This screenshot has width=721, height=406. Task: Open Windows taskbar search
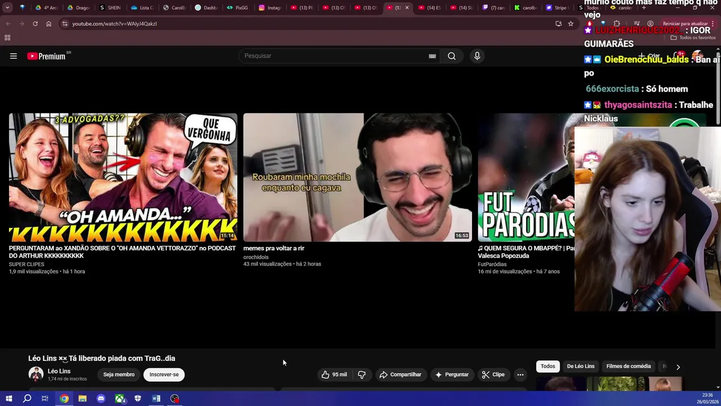click(x=27, y=399)
